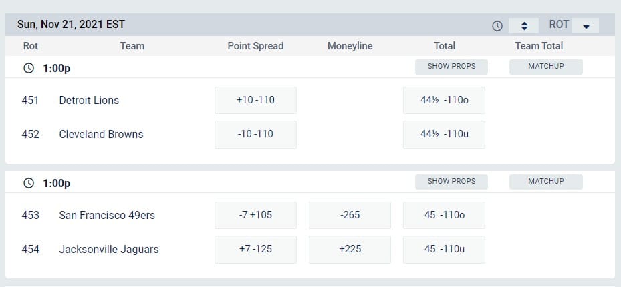Screen dimensions: 621x287
Task: Click the up-down sort arrows button
Action: 523,26
